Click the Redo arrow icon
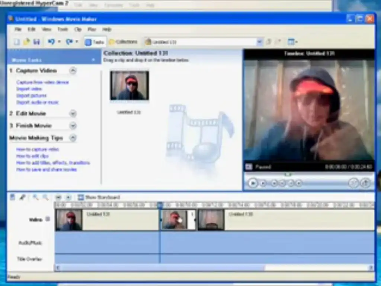 pyautogui.click(x=69, y=42)
